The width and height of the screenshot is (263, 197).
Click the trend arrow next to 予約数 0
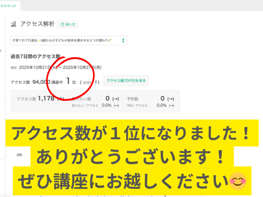tap(171, 98)
